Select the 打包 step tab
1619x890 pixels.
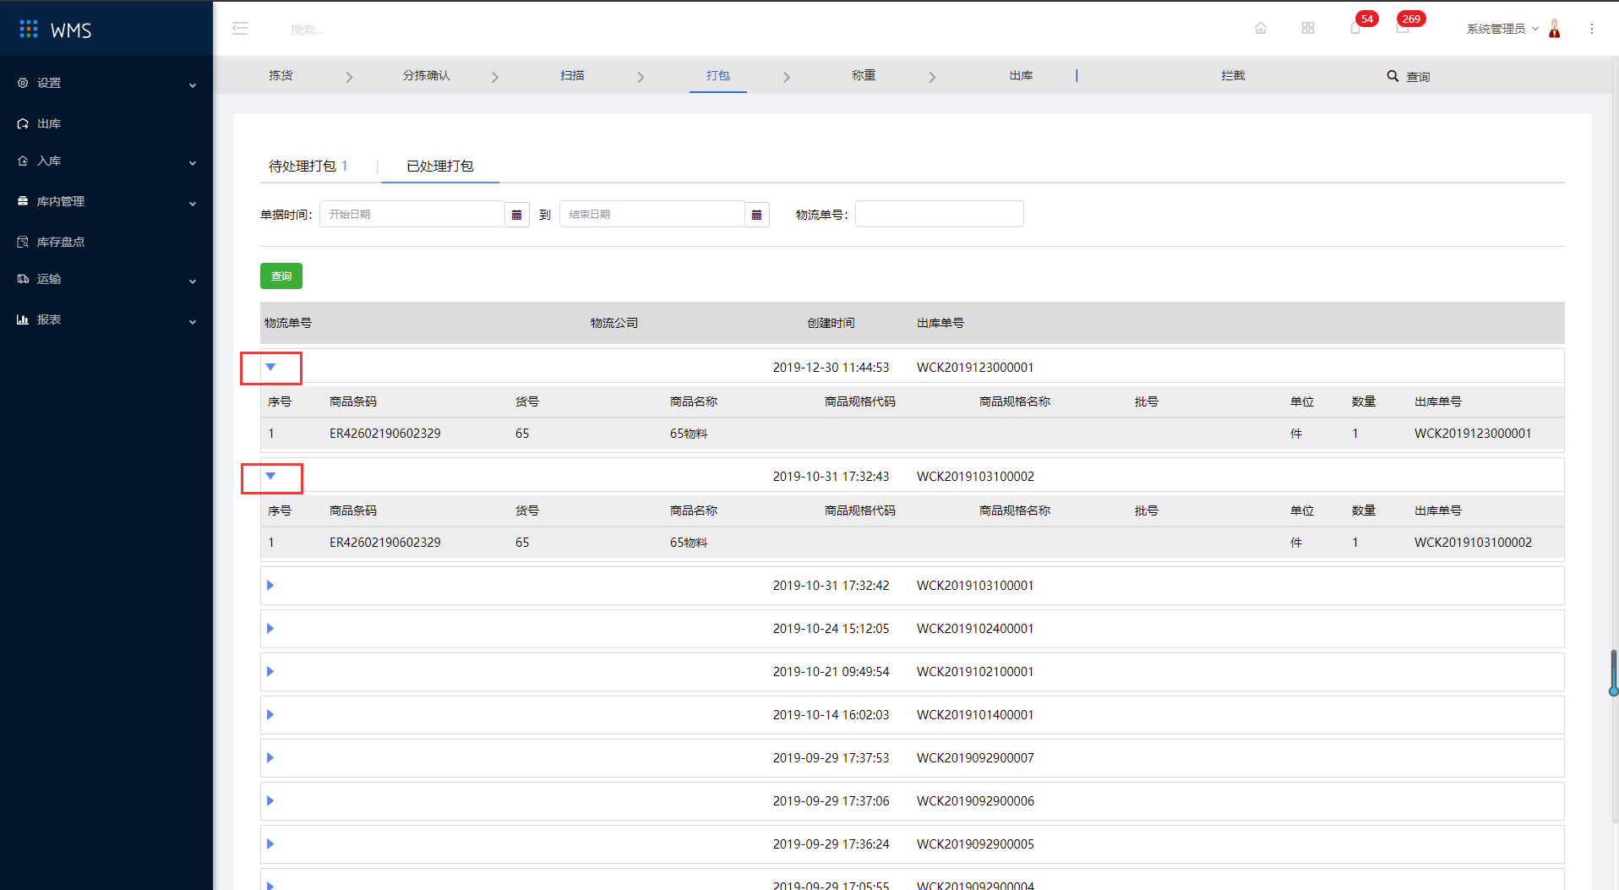[718, 75]
